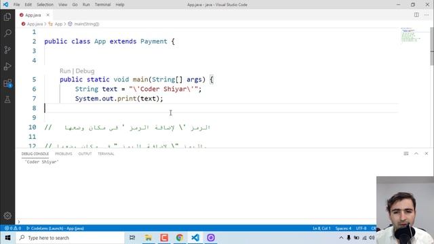Switch to the Problems panel tab
The height and width of the screenshot is (244, 434).
coord(63,154)
